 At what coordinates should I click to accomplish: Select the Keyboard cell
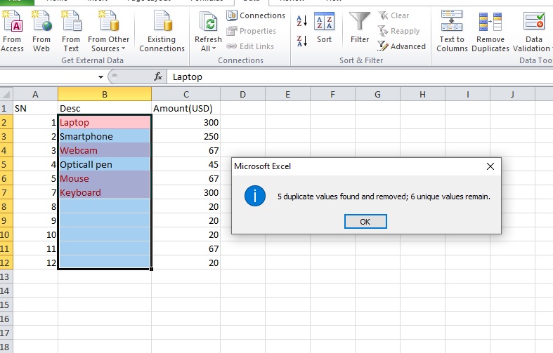point(105,193)
